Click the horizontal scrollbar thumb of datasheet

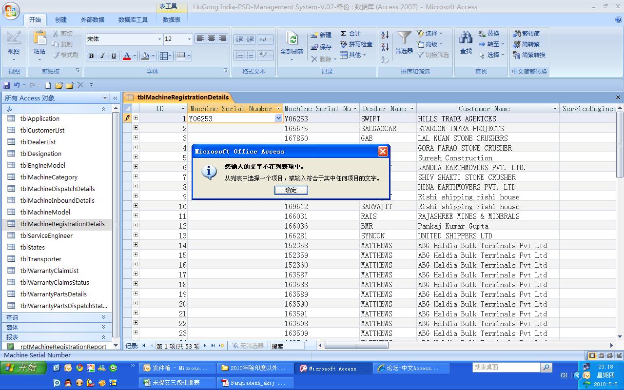coord(357,346)
